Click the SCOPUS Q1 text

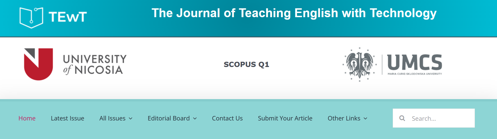point(246,65)
